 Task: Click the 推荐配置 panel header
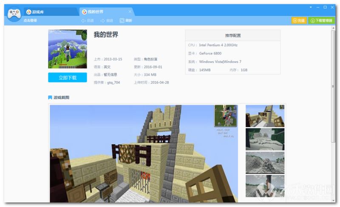(x=233, y=36)
